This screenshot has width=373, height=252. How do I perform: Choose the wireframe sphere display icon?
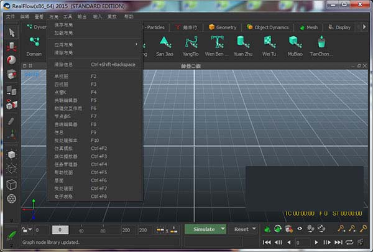pyautogui.click(x=11, y=198)
